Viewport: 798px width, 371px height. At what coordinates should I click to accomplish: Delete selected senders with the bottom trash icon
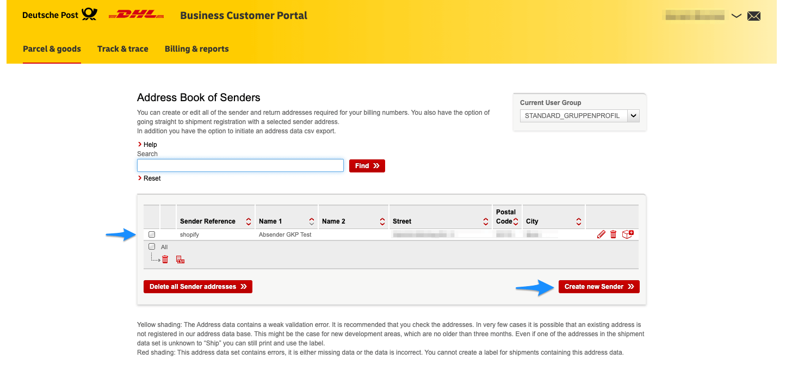(165, 259)
